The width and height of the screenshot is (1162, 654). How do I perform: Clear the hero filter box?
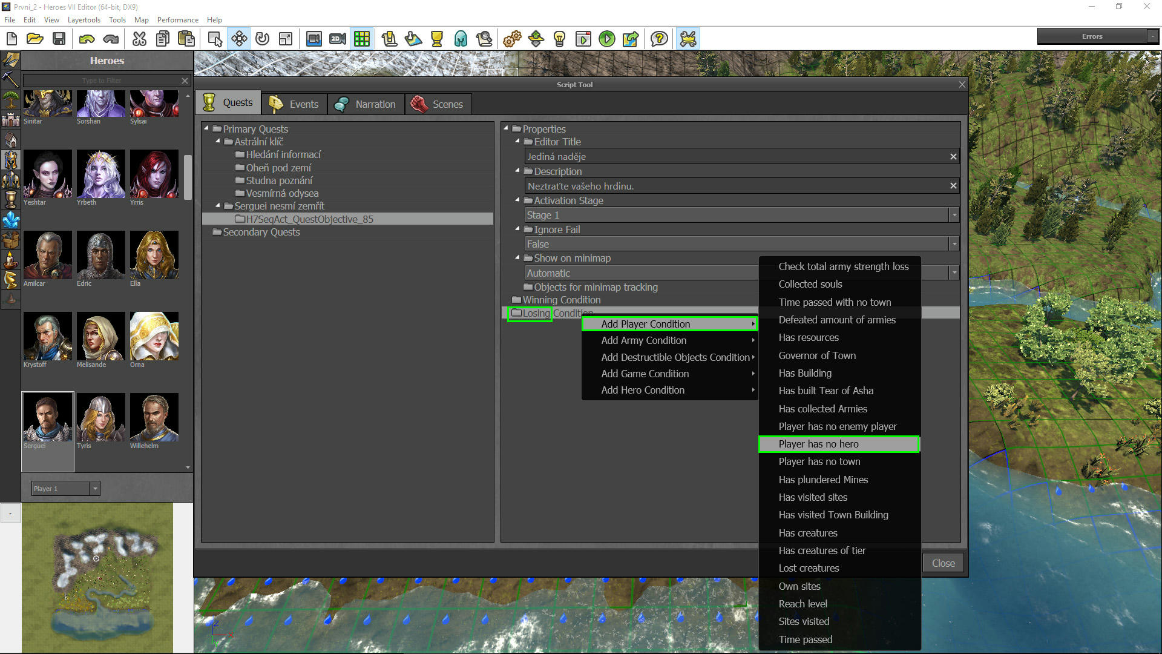click(x=185, y=81)
